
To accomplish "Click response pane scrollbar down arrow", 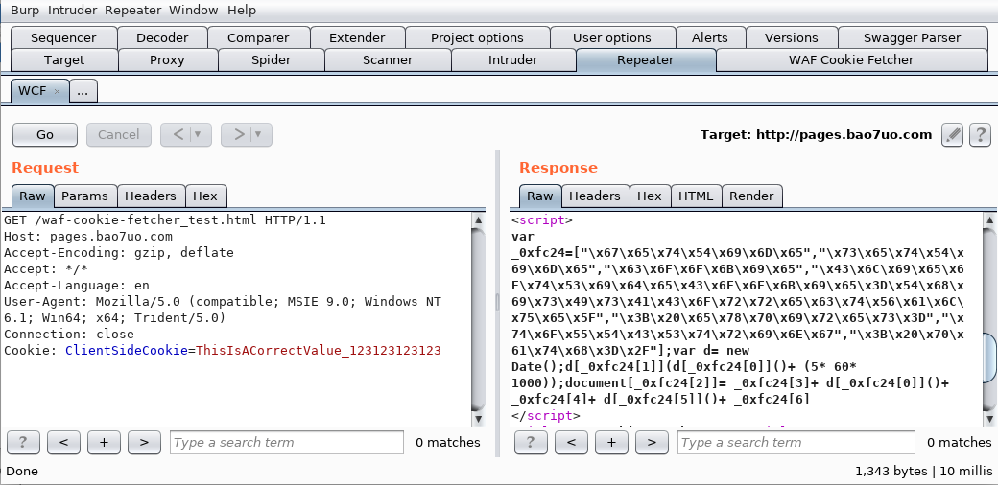I will pyautogui.click(x=989, y=419).
